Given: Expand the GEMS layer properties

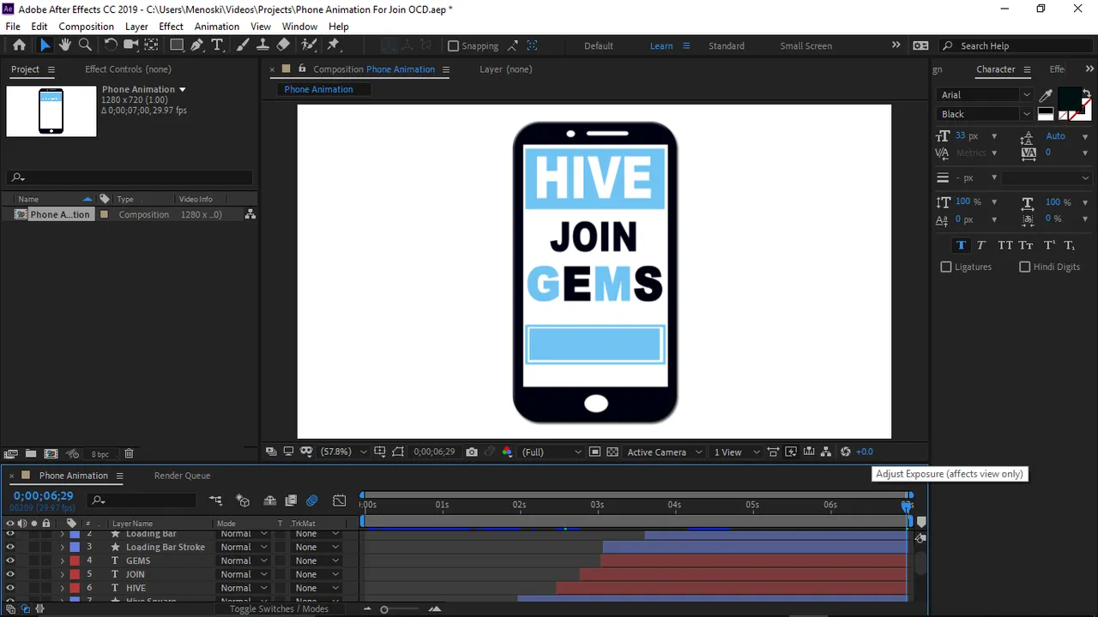Looking at the screenshot, I should (62, 560).
